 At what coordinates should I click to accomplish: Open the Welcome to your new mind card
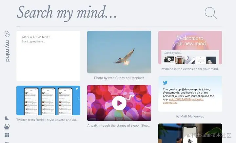coord(190,48)
